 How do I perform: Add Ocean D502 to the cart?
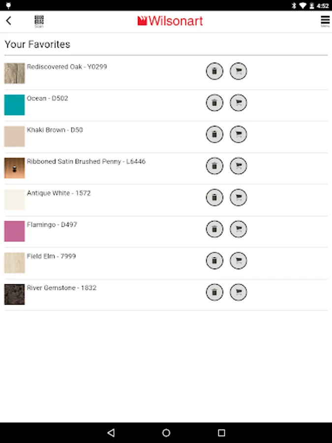tap(238, 103)
